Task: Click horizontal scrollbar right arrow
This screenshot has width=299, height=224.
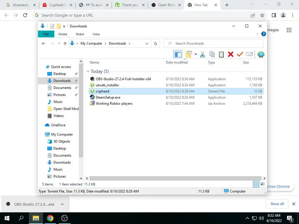Action: [264, 178]
